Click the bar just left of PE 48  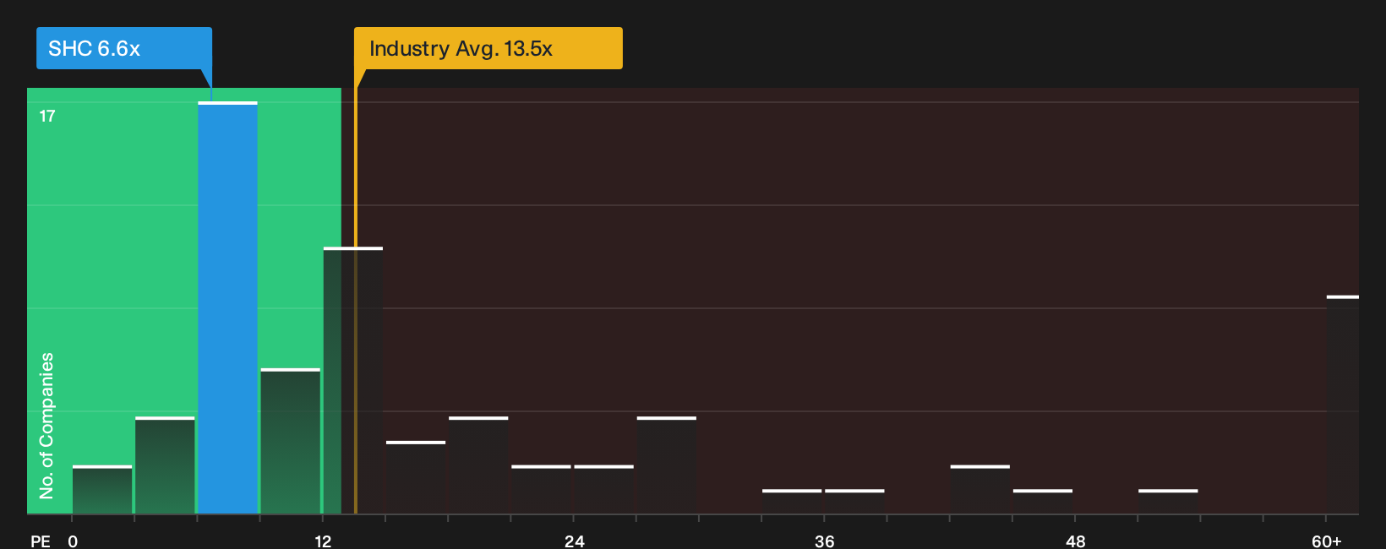(x=1043, y=502)
